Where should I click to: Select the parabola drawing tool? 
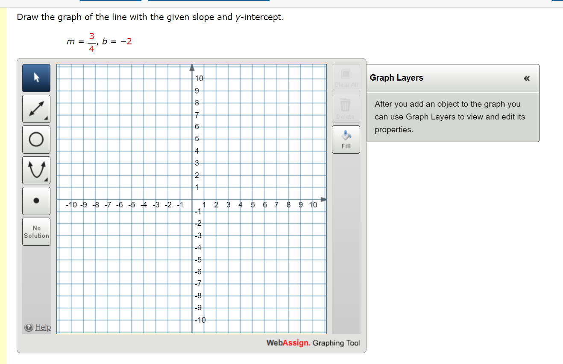pos(36,170)
